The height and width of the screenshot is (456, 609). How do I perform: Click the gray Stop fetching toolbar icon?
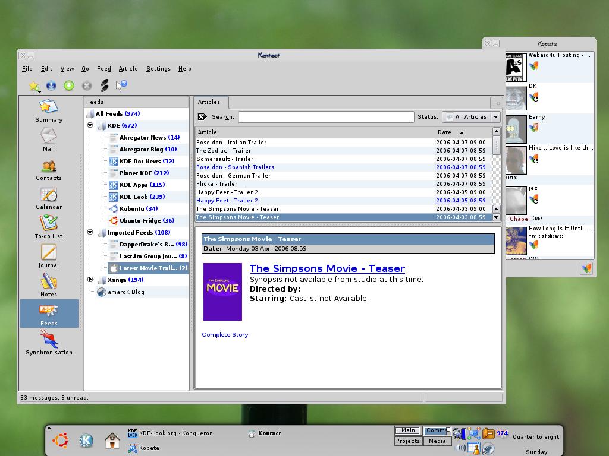click(87, 85)
